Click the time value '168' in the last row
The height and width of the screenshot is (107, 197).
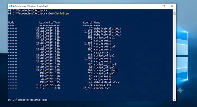pyautogui.click(x=57, y=88)
